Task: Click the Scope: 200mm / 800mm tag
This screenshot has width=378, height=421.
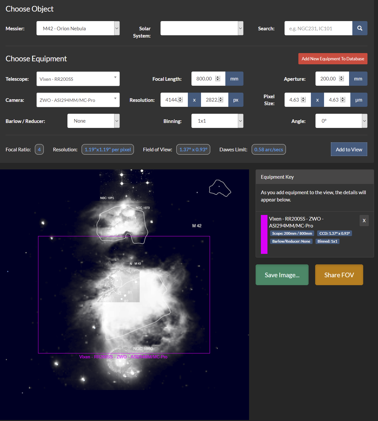Action: (292, 233)
